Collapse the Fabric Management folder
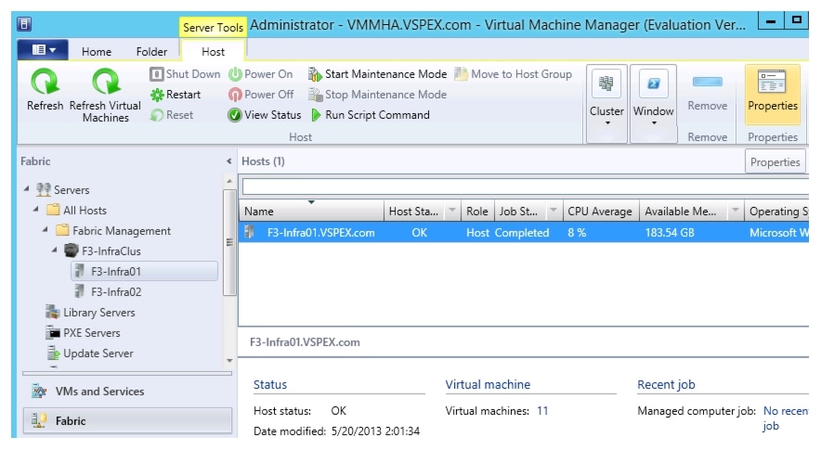821x450 pixels. [45, 231]
